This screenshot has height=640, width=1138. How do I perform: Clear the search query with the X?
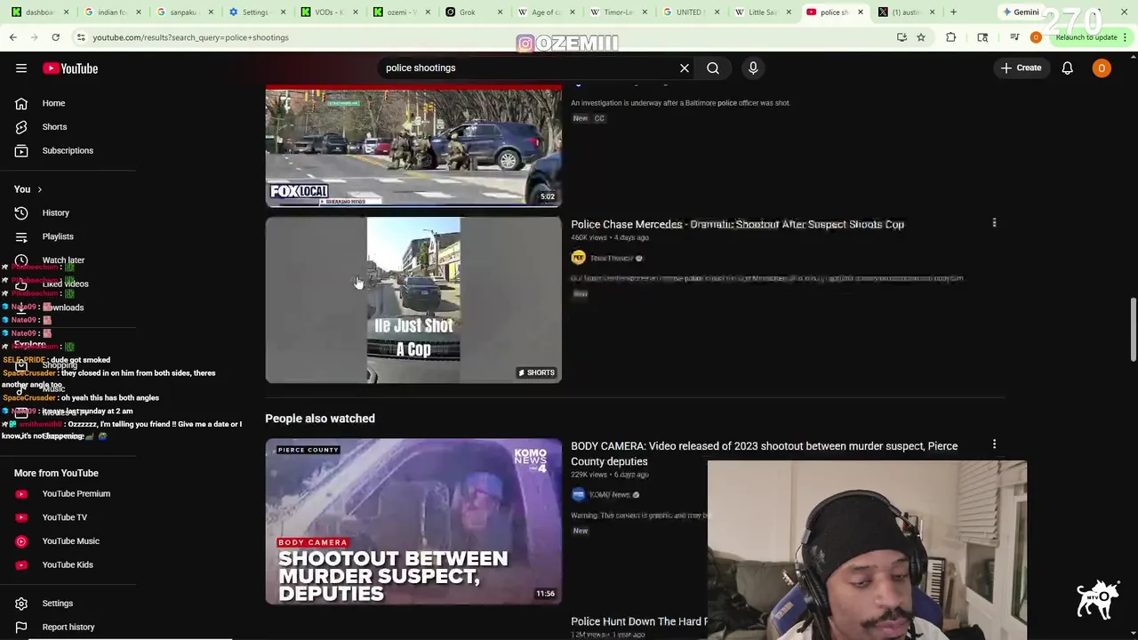(x=685, y=68)
